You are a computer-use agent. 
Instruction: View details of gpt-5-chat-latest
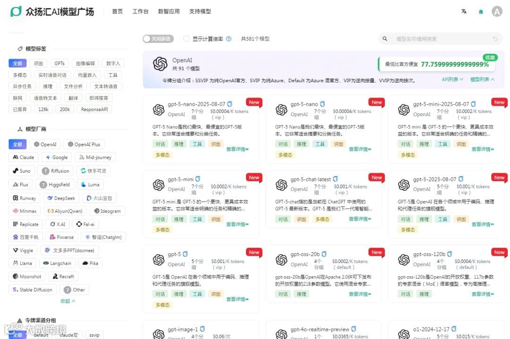(x=360, y=219)
